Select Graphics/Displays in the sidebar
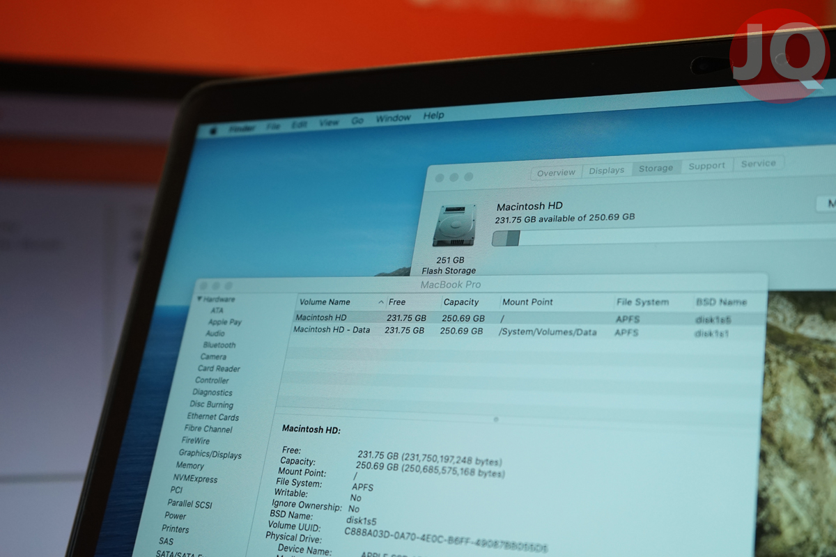 coord(210,455)
